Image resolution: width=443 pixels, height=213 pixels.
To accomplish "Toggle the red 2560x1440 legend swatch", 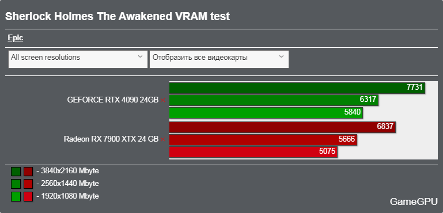I will point(28,184).
